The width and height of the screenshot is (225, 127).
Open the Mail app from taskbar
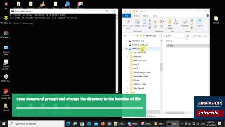pos(96,124)
